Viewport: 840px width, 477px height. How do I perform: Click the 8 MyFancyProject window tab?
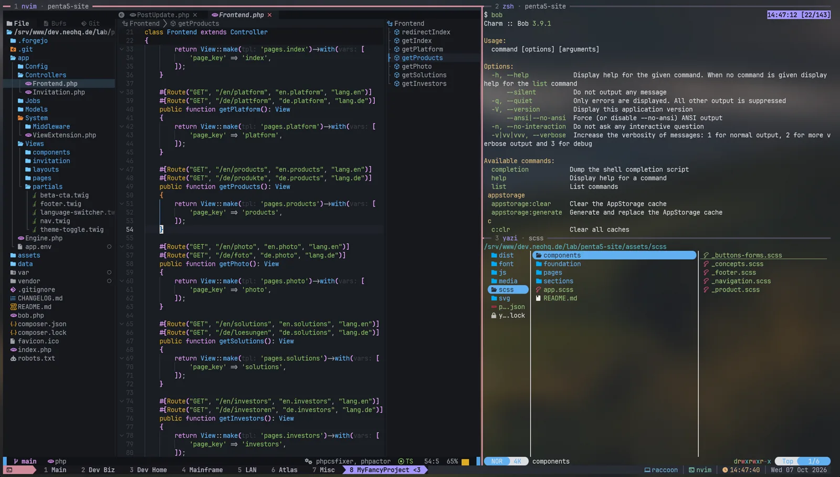click(385, 470)
